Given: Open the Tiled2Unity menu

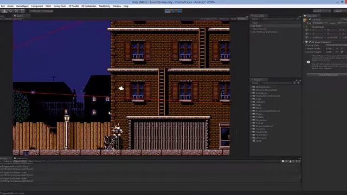Looking at the screenshot, I should point(105,6).
